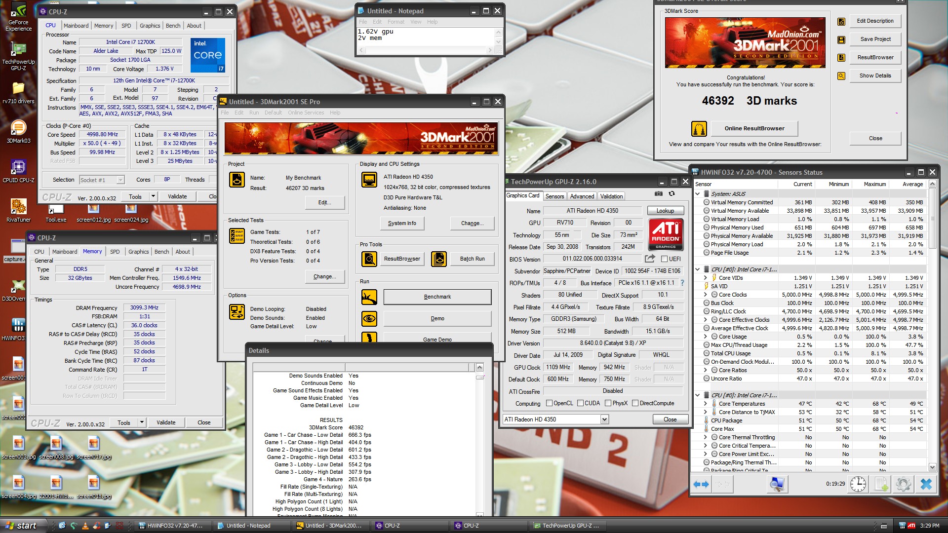This screenshot has height=533, width=948.
Task: Click the GPU-Z BIOS export share icon
Action: pyautogui.click(x=650, y=259)
